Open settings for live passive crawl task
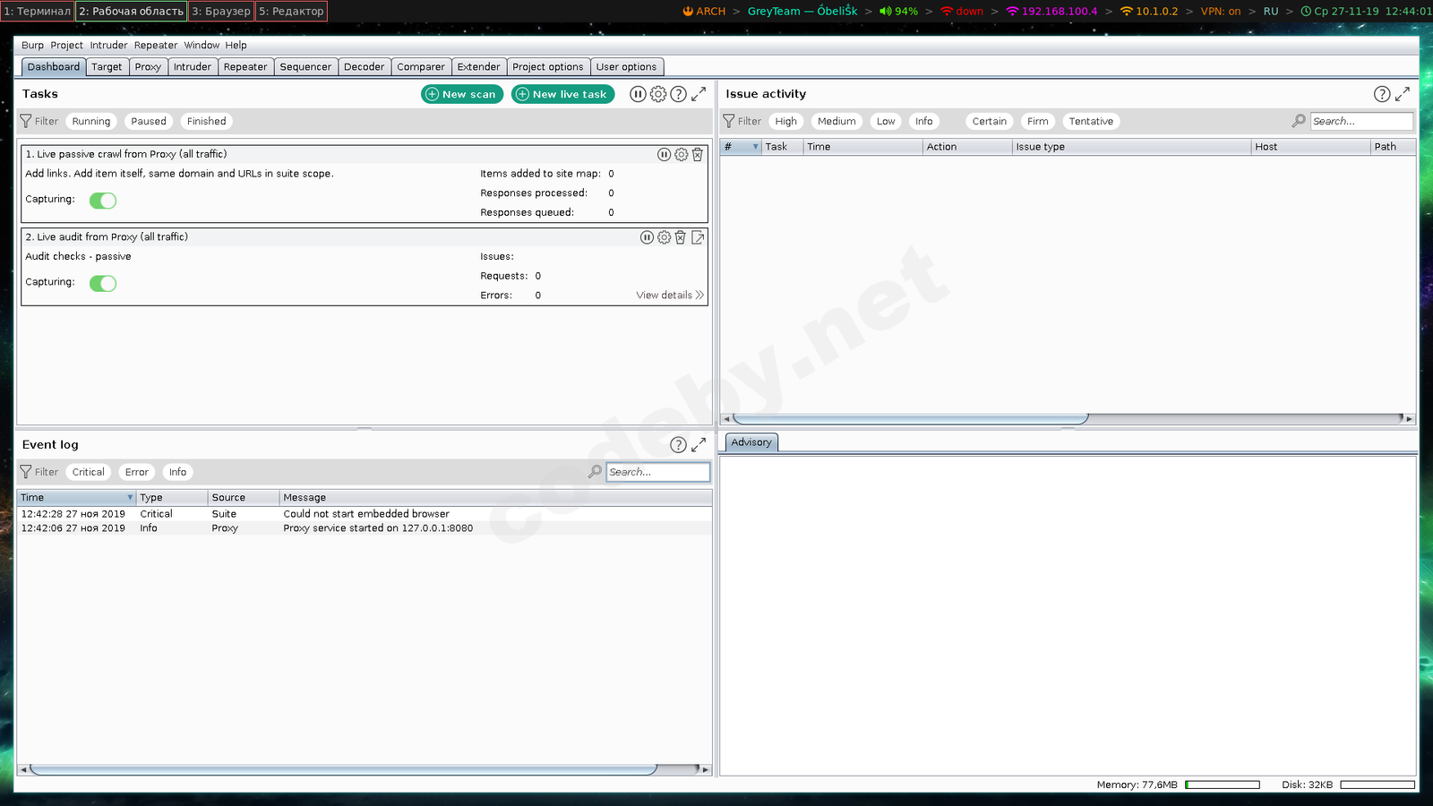Viewport: 1433px width, 806px height. point(681,155)
